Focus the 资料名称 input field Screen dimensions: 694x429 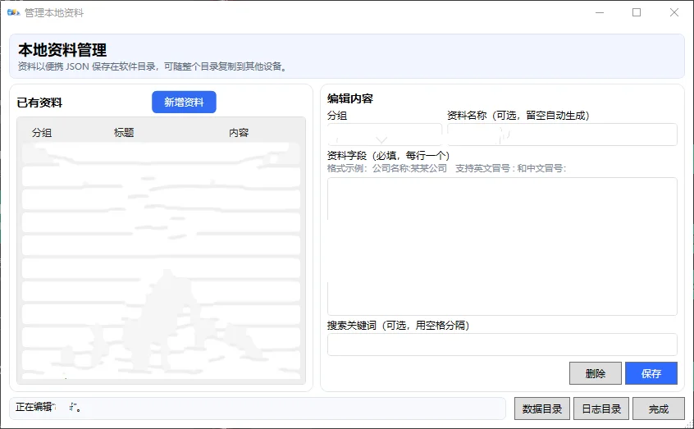[562, 135]
